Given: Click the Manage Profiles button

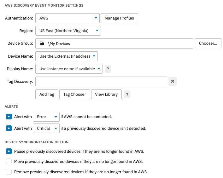Looking at the screenshot, I should pos(119,18).
